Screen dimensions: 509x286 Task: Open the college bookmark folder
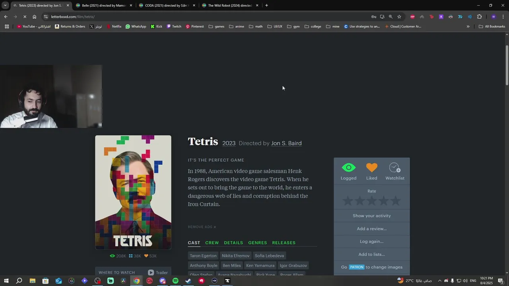pyautogui.click(x=313, y=27)
